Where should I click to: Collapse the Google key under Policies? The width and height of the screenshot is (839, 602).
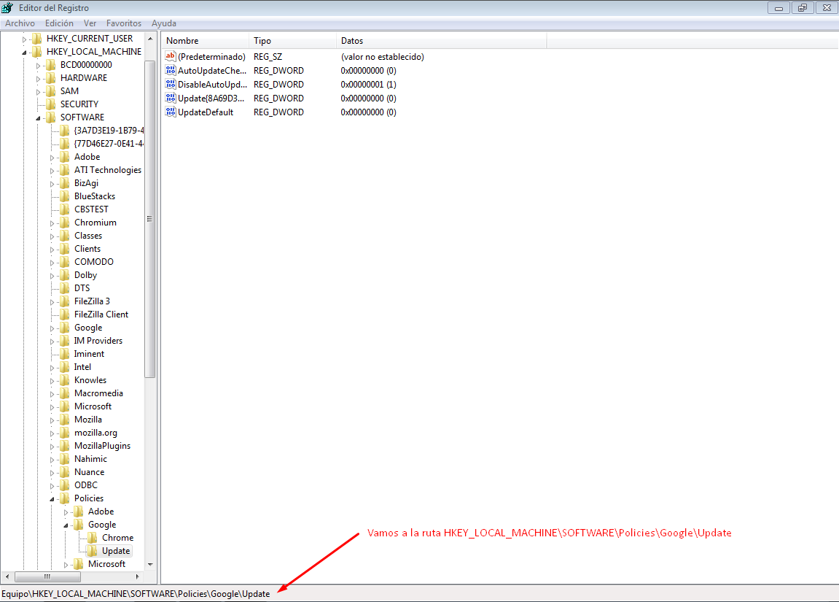(x=66, y=525)
